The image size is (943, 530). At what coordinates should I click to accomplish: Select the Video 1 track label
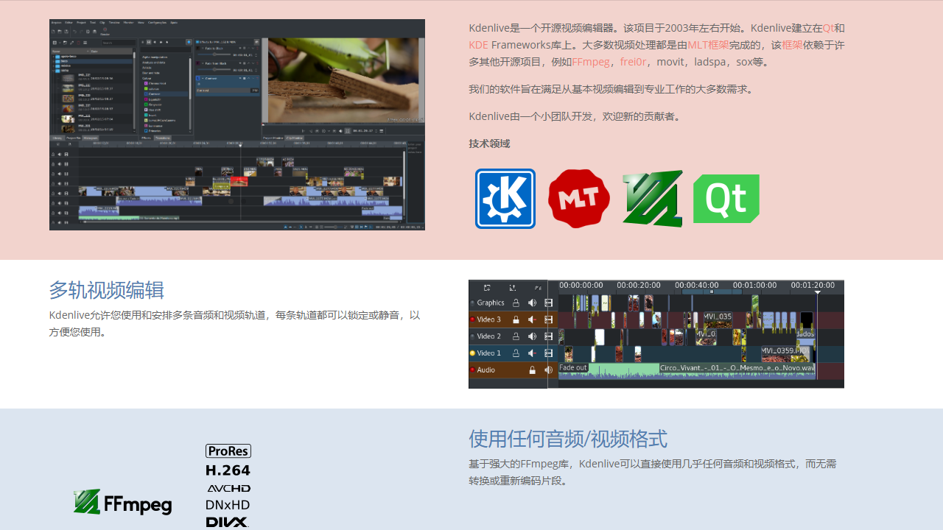(488, 353)
